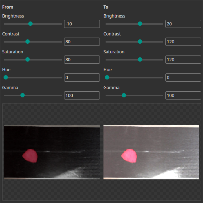
Task: Click the From Contrast value field showing 80
Action: click(x=82, y=42)
